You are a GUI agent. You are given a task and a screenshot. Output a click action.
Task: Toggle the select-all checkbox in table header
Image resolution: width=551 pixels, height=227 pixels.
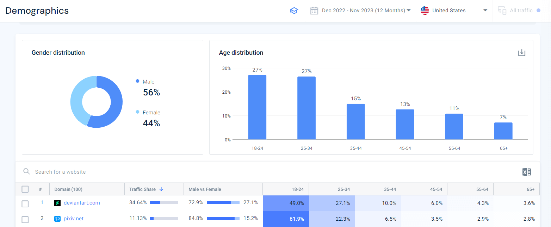coord(25,189)
